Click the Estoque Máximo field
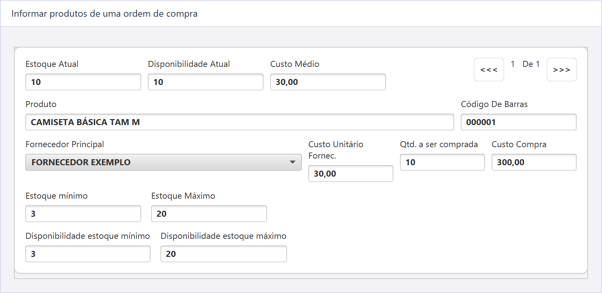 coord(209,214)
